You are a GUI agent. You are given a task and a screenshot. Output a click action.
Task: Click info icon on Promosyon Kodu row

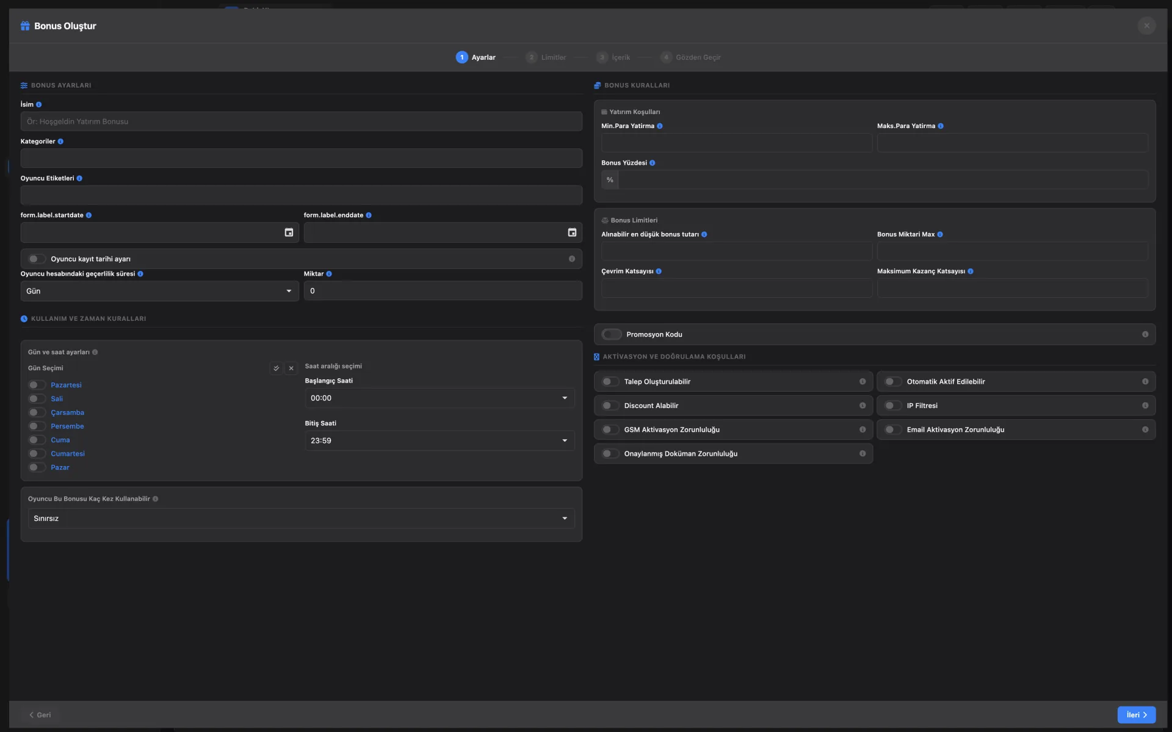pyautogui.click(x=1145, y=334)
